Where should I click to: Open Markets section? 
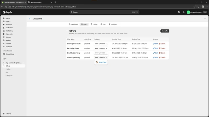pos(8,40)
